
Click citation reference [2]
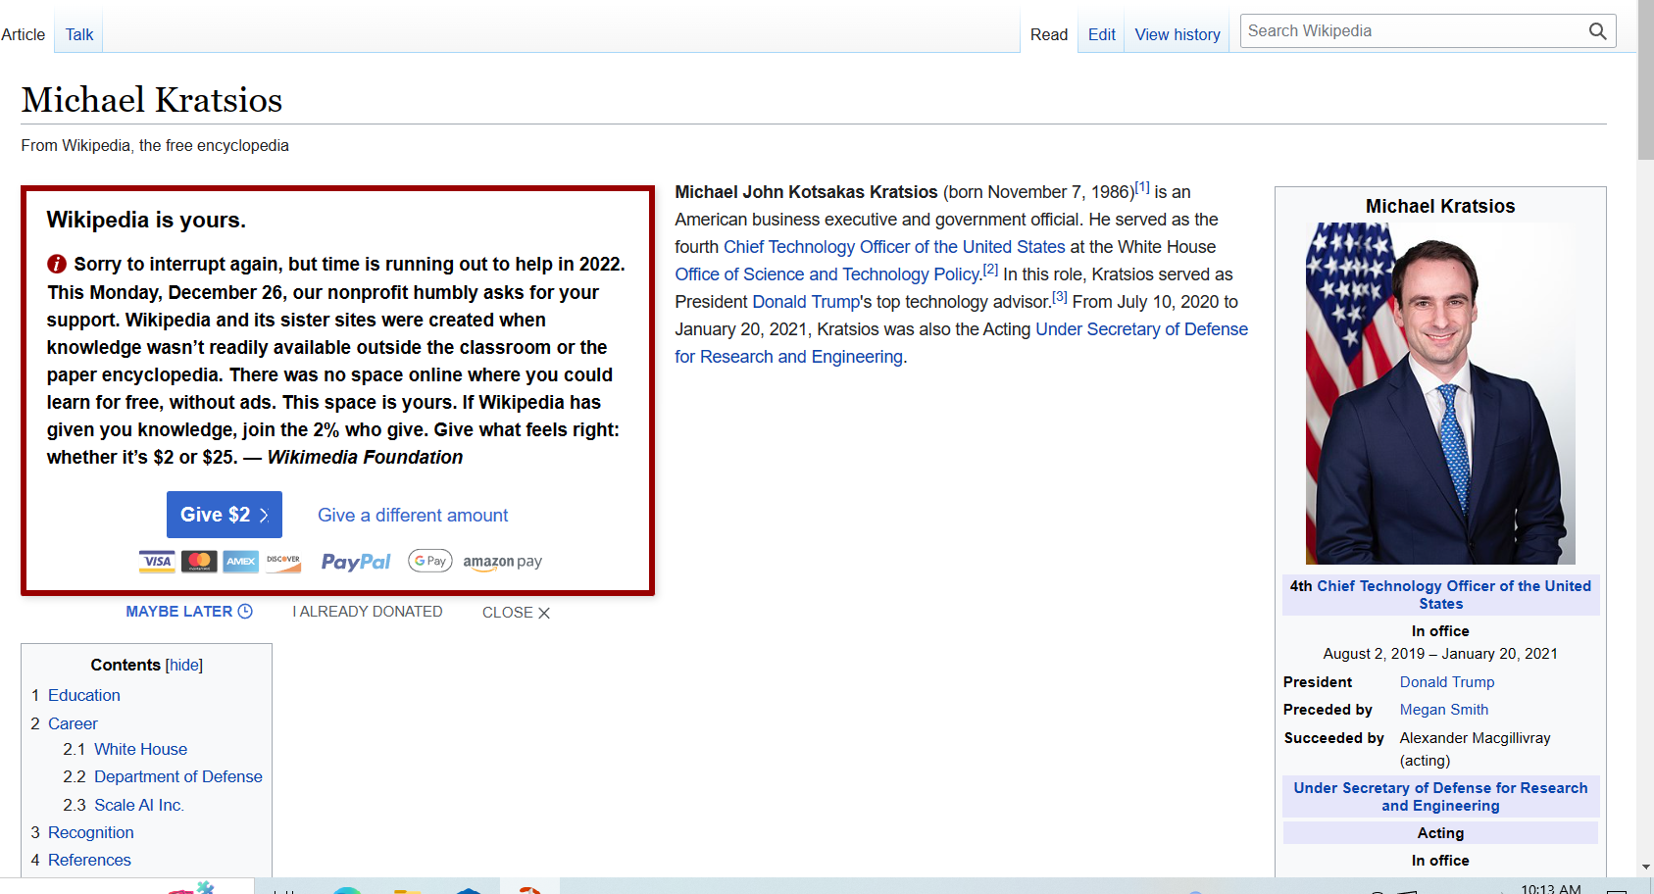click(x=990, y=269)
